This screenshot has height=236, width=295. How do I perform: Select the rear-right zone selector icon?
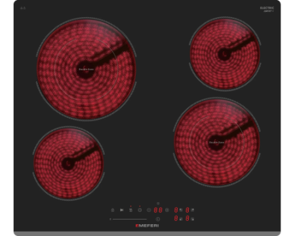point(192,210)
